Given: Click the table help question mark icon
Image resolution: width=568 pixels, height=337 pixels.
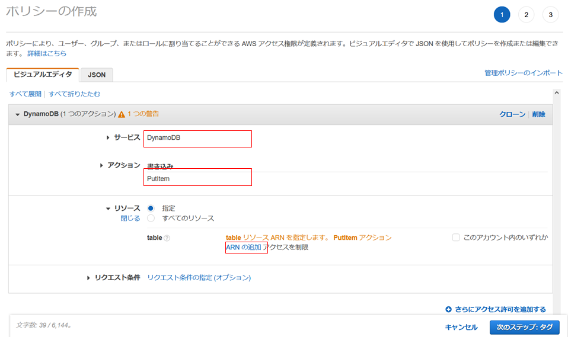Looking at the screenshot, I should point(167,238).
